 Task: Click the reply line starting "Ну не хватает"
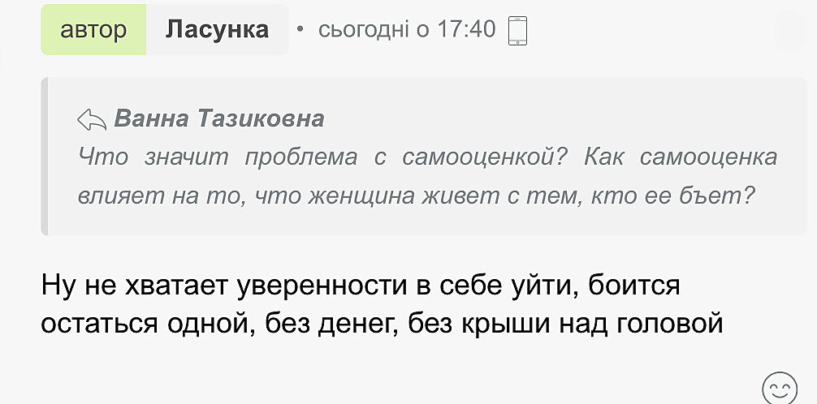point(359,286)
